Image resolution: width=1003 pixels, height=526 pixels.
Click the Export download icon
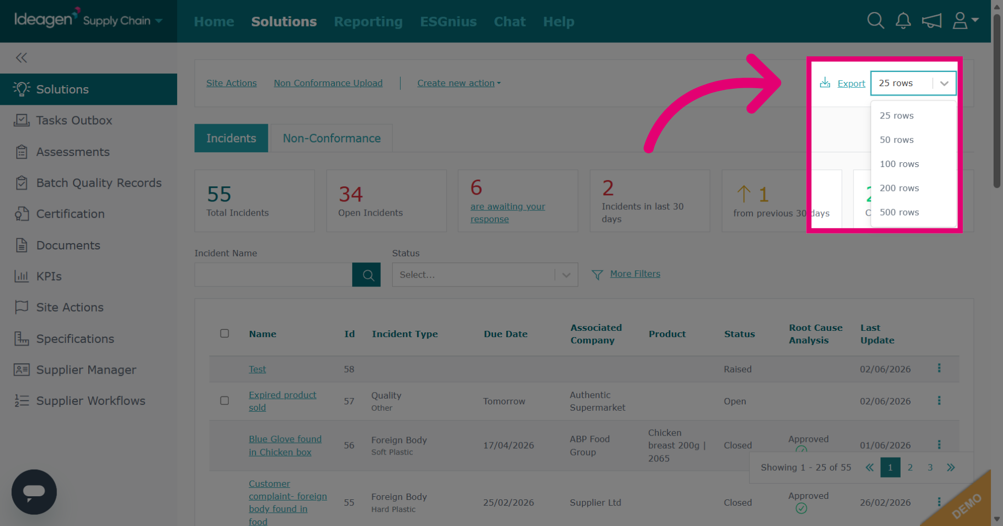click(x=825, y=82)
